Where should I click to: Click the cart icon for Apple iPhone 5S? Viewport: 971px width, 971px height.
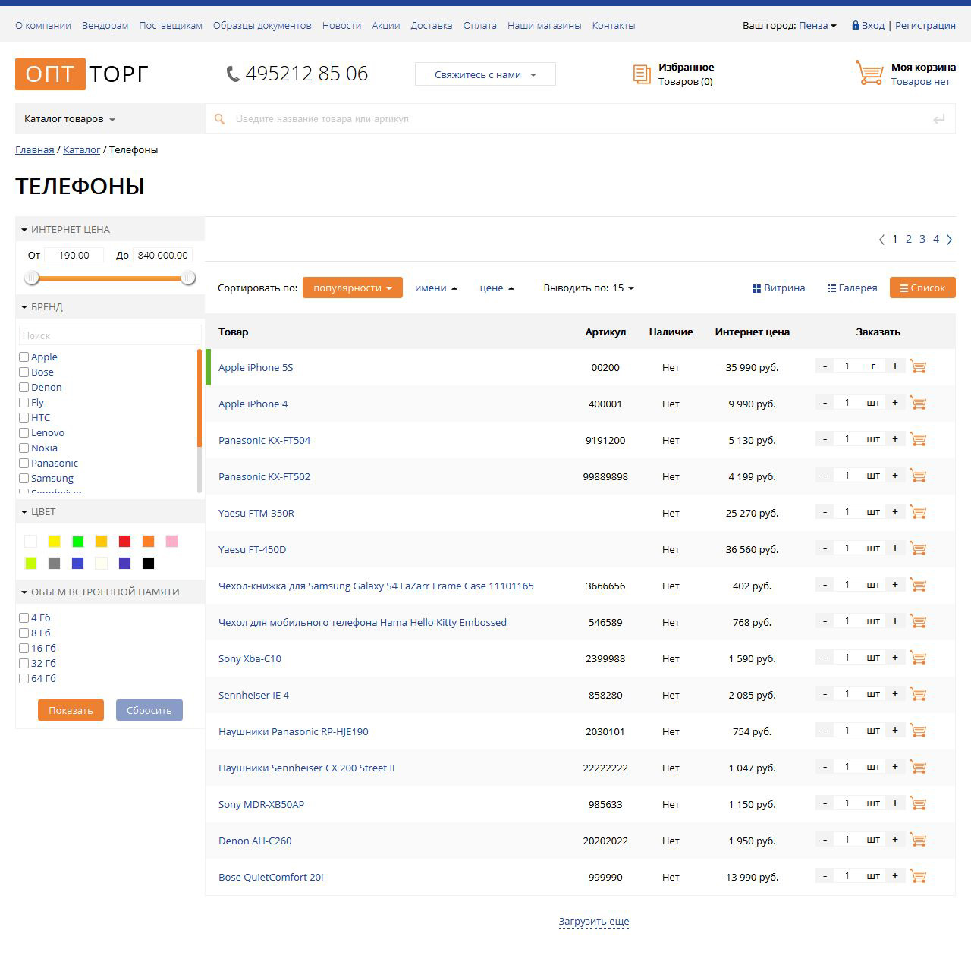click(x=918, y=367)
